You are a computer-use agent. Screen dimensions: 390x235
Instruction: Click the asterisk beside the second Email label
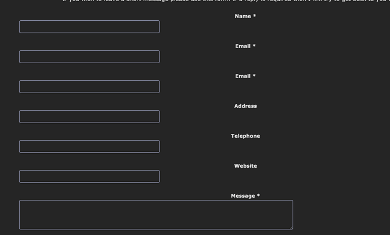click(x=254, y=76)
